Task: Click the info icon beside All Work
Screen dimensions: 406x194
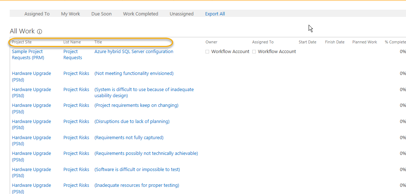Action: pyautogui.click(x=40, y=32)
